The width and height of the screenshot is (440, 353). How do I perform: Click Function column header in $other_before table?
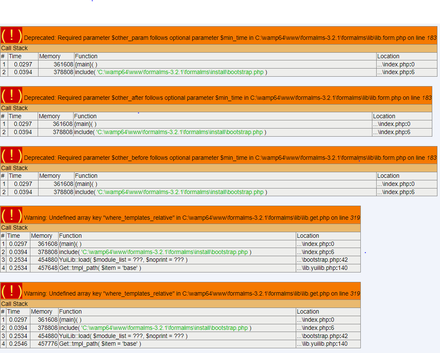point(86,176)
